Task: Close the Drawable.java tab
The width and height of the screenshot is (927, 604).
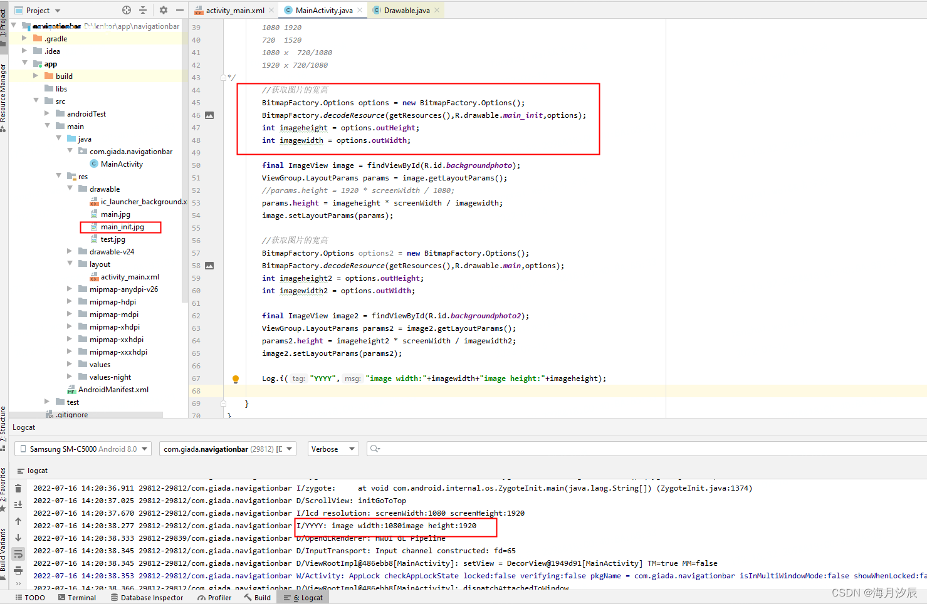Action: click(x=437, y=10)
